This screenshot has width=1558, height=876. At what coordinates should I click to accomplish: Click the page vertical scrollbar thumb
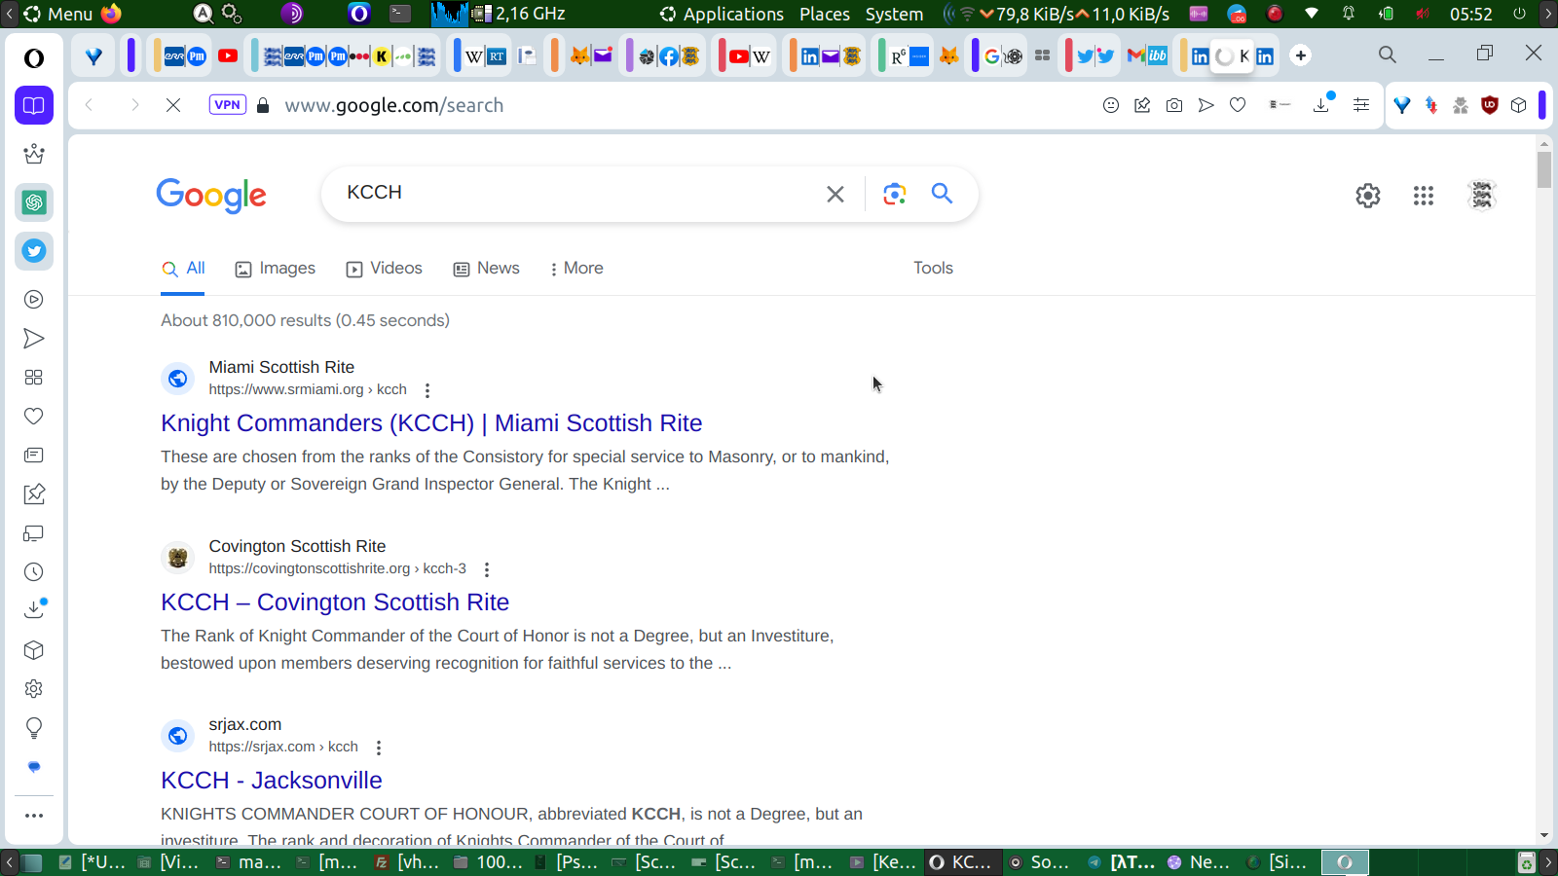point(1544,169)
